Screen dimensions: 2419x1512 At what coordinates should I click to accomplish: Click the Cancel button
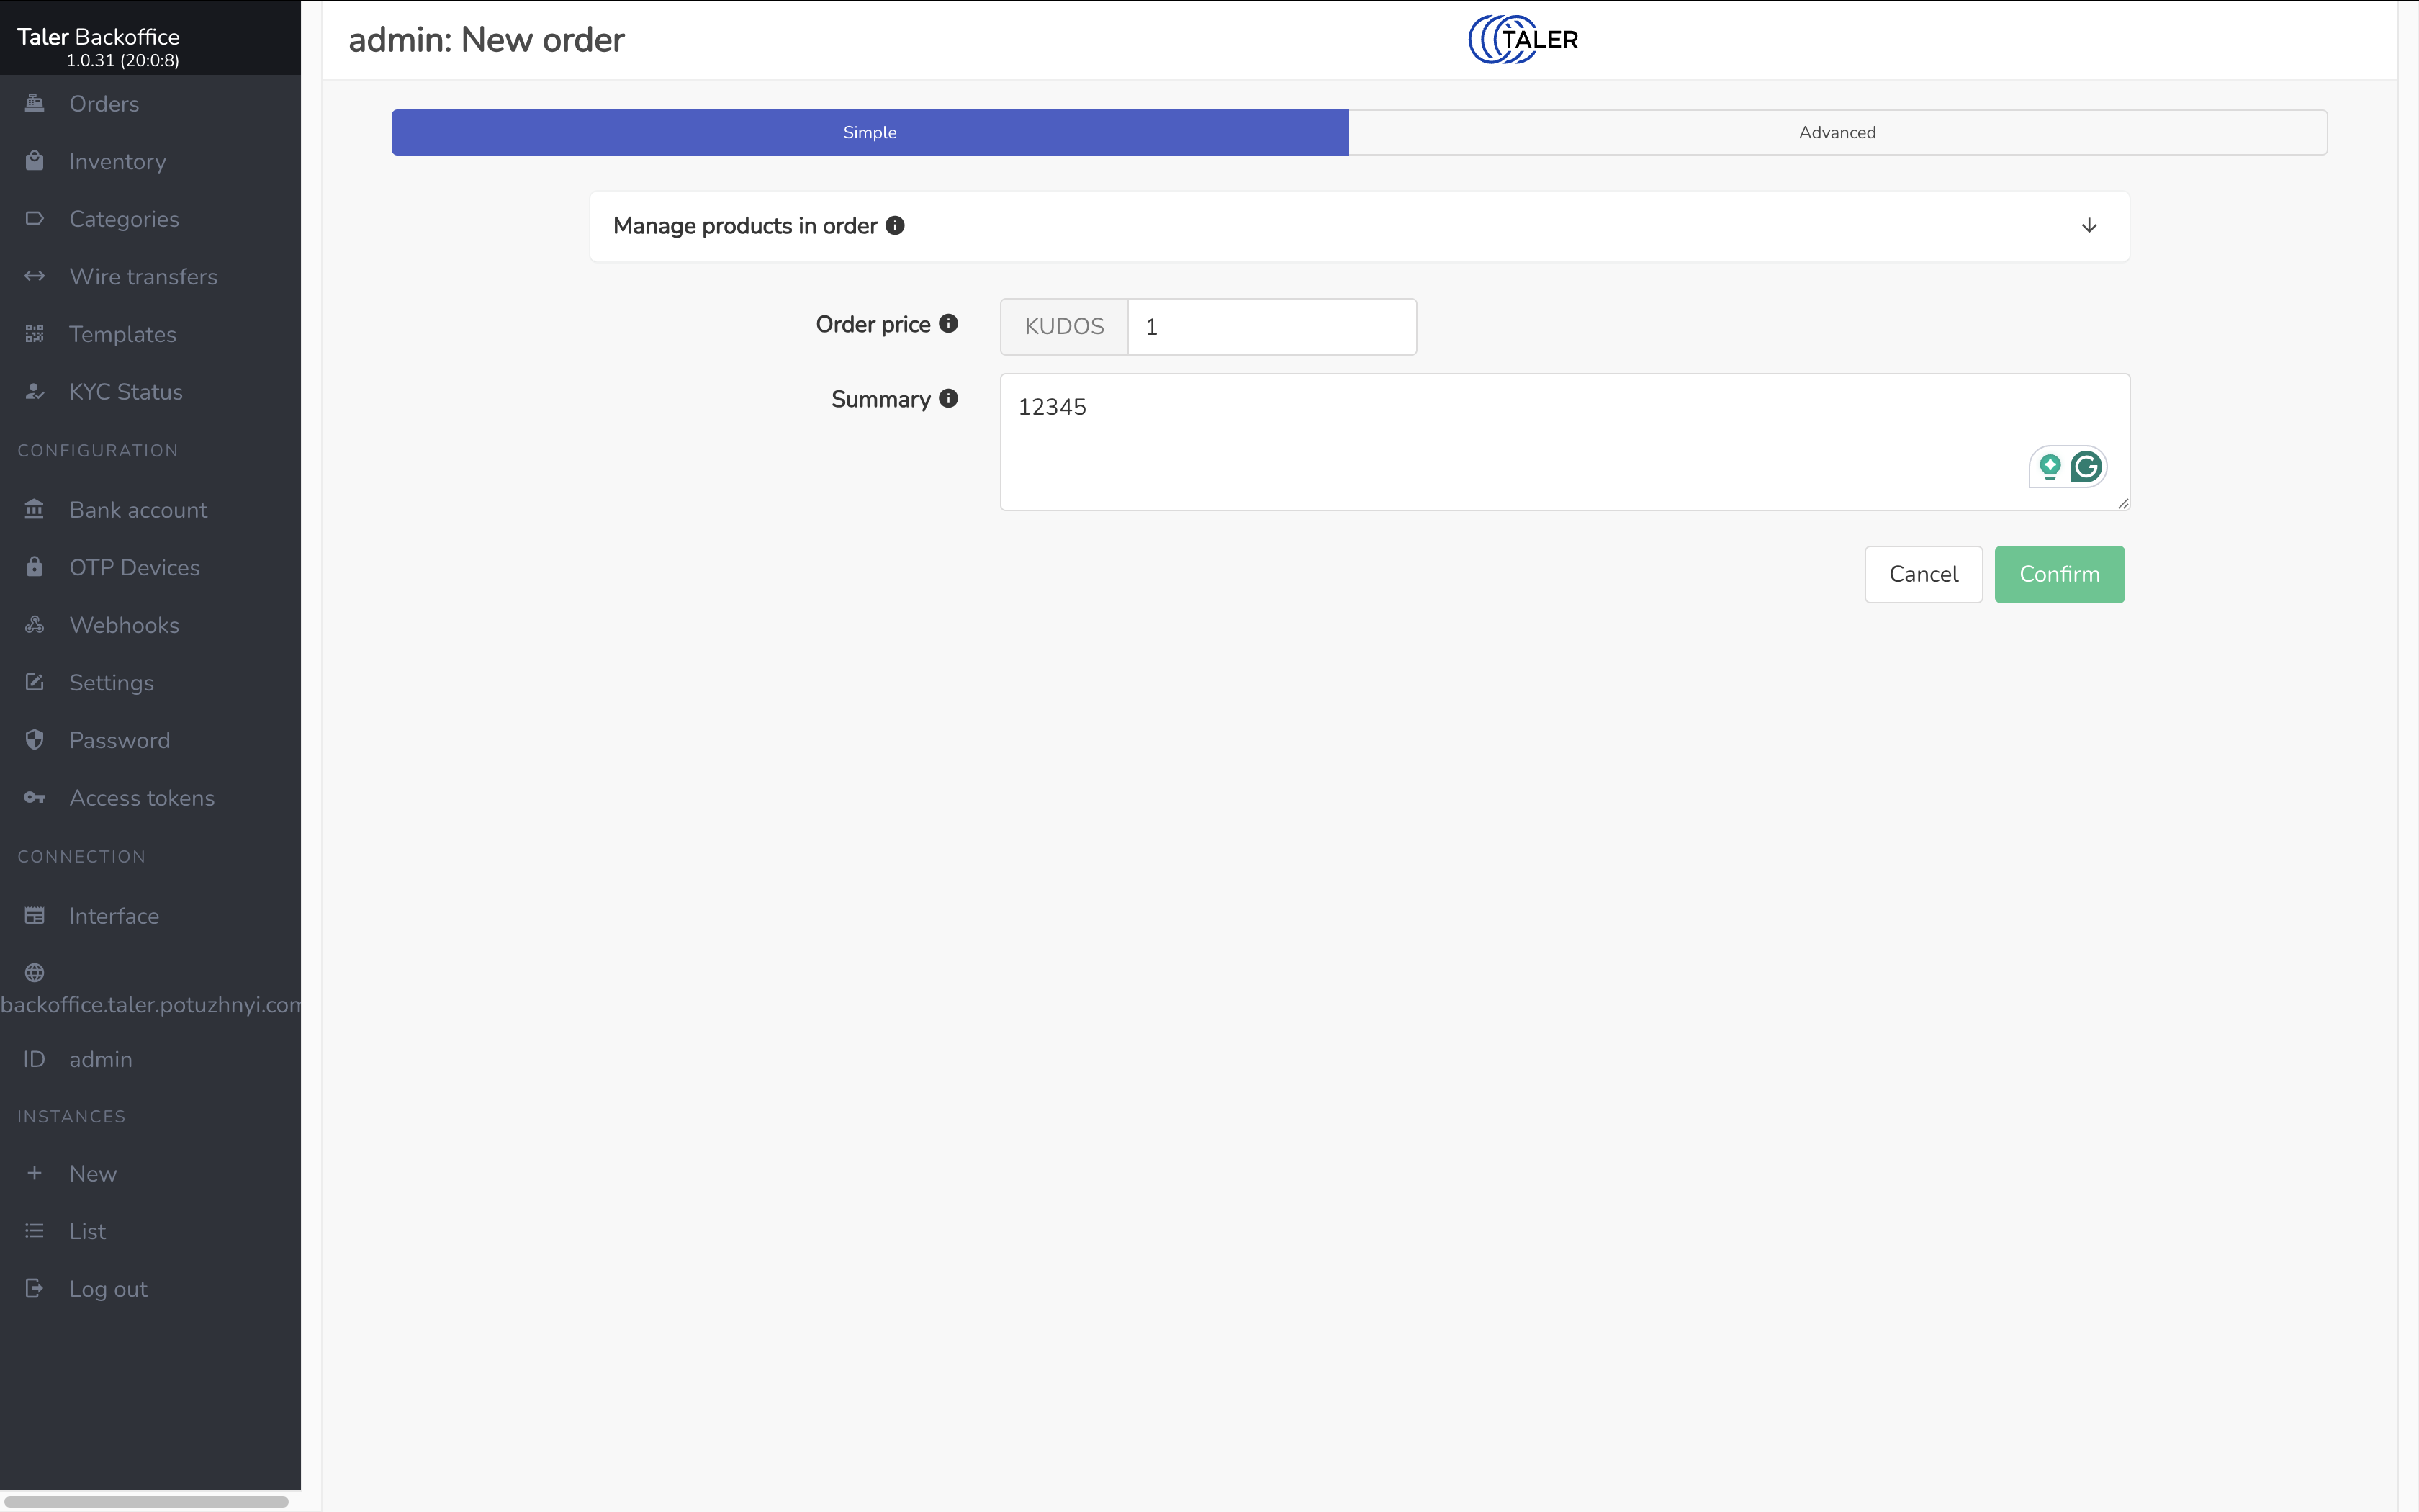pyautogui.click(x=1922, y=574)
